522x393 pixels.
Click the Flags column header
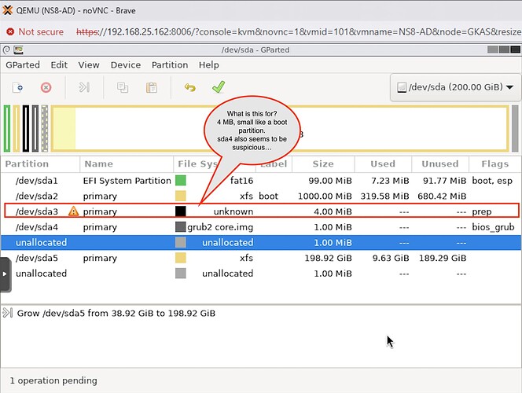pyautogui.click(x=494, y=163)
